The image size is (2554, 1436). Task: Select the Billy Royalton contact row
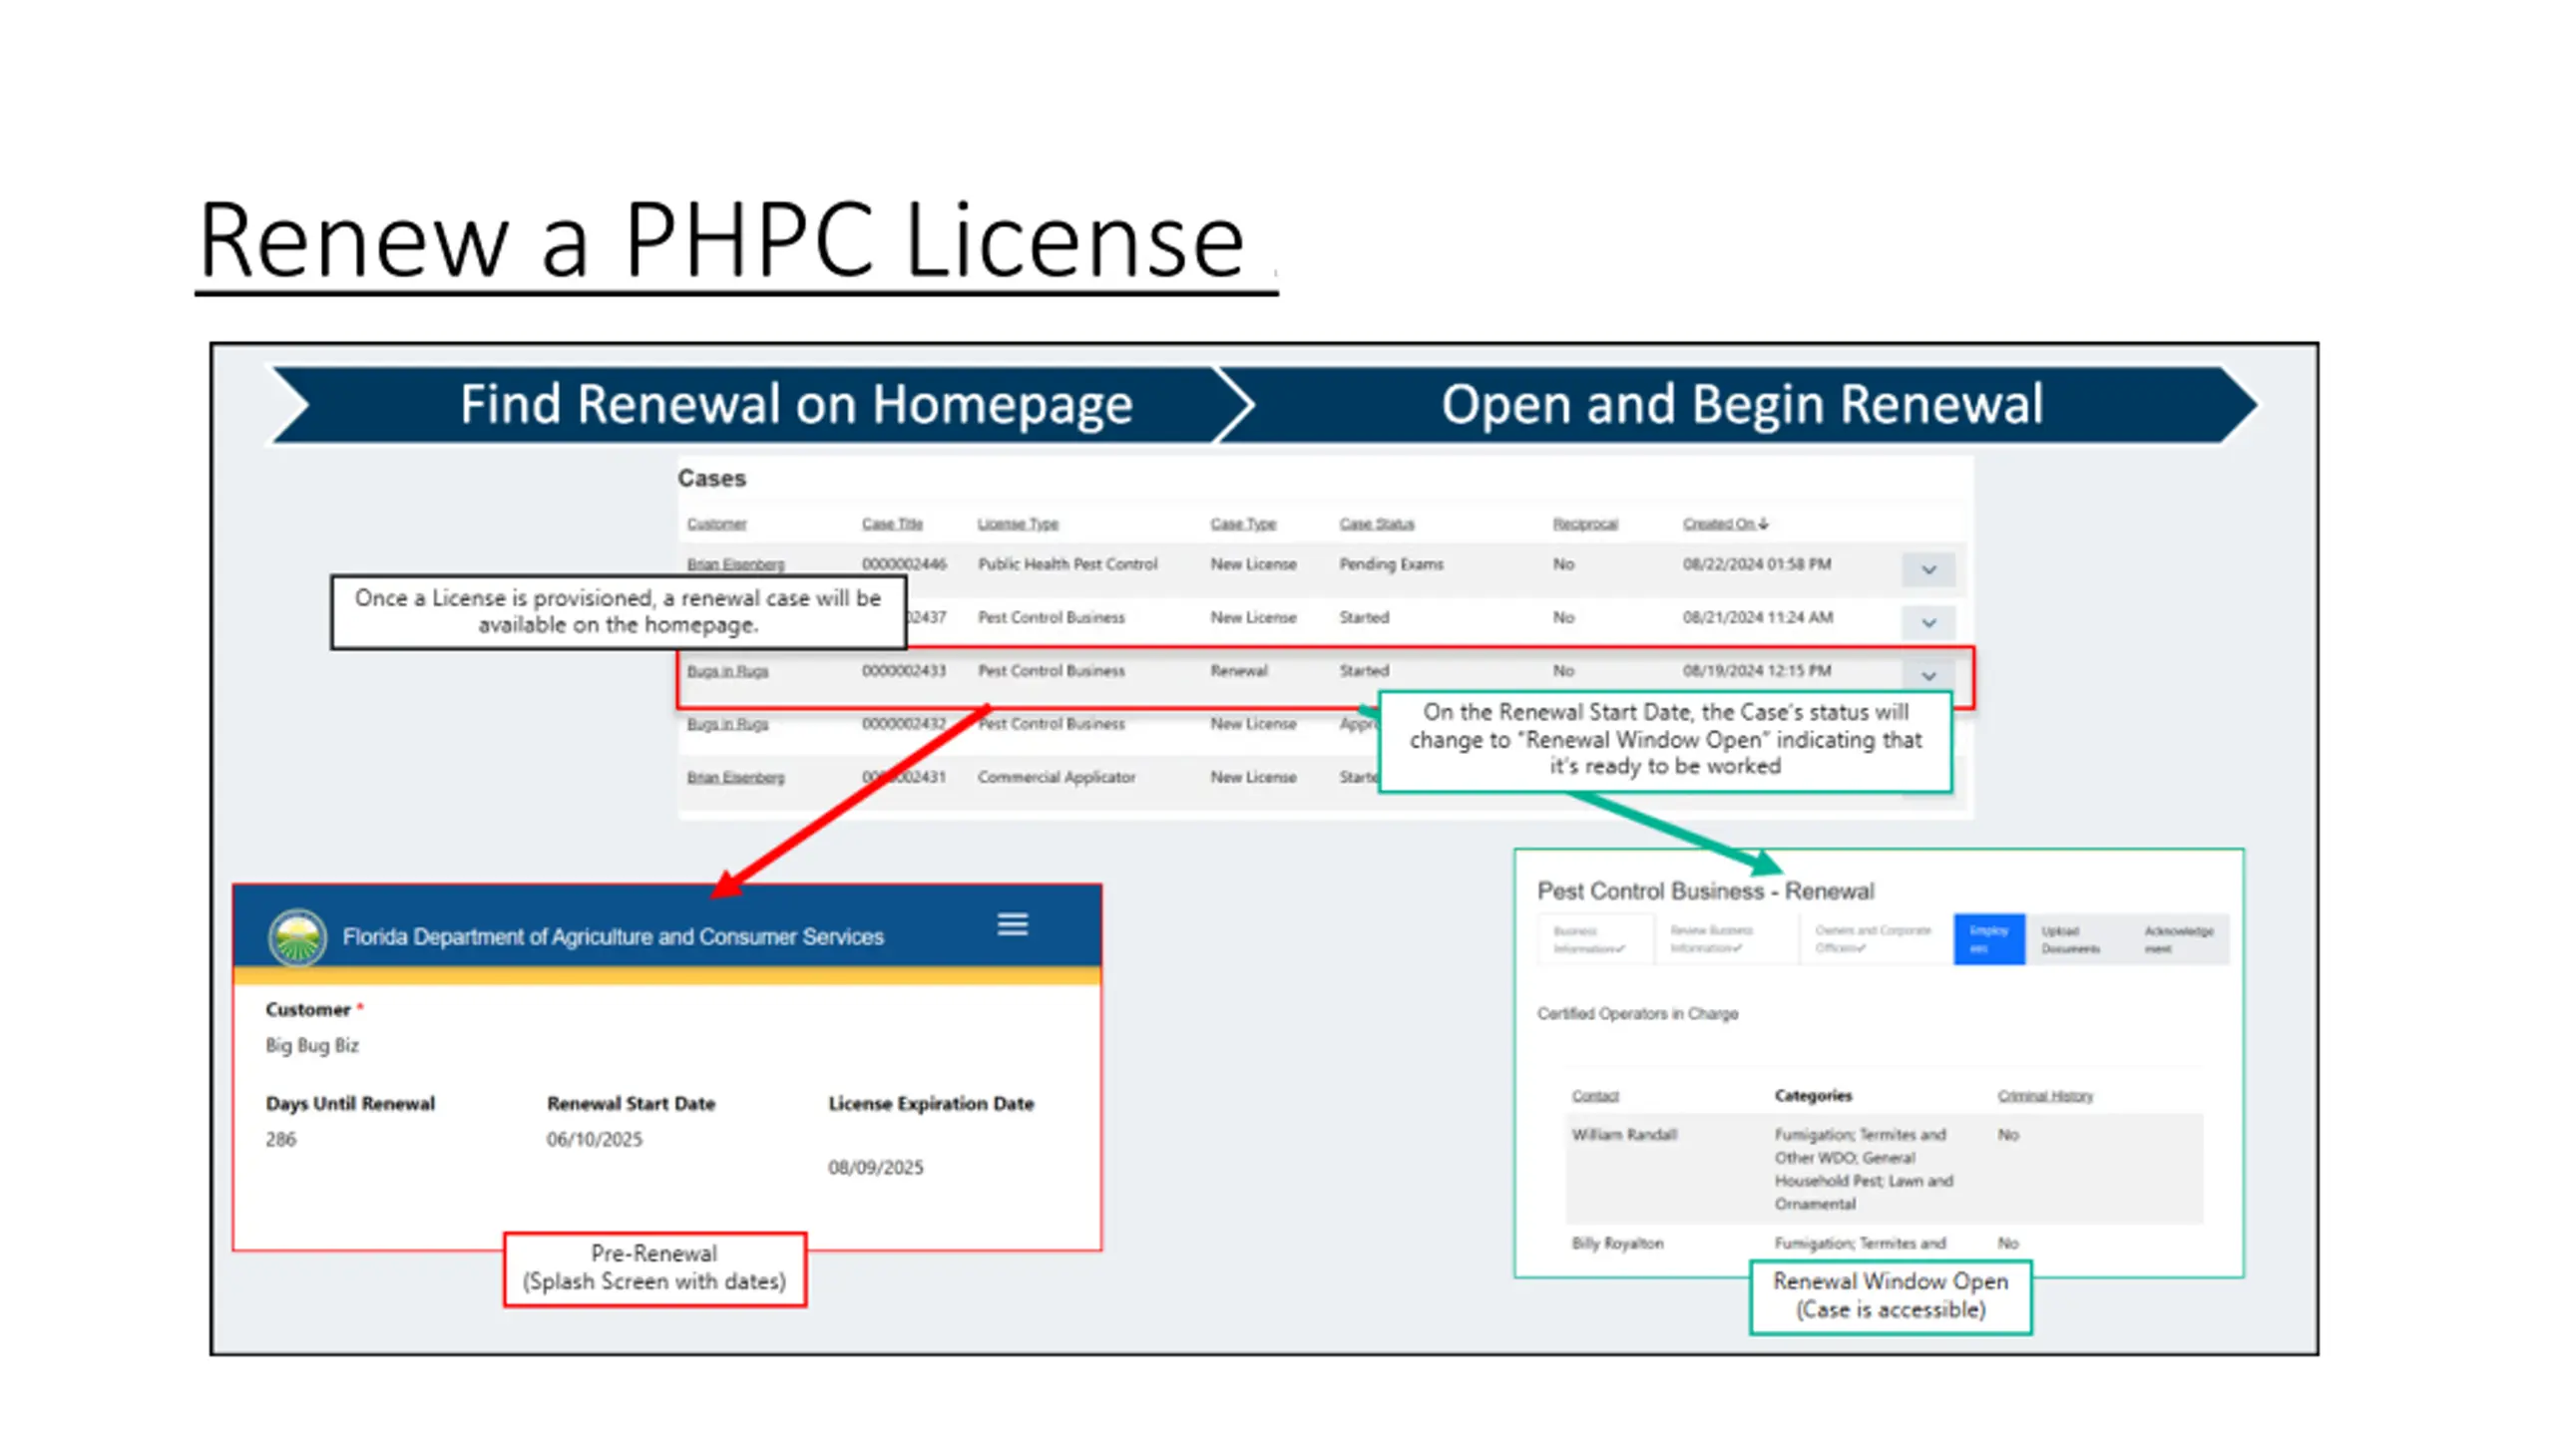tap(1884, 1244)
